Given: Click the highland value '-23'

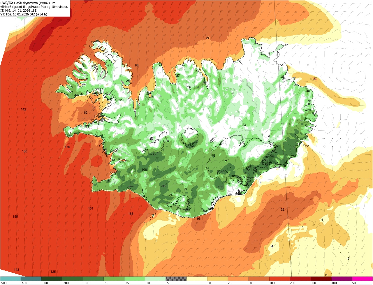Looking at the screenshot, I should (244, 125).
